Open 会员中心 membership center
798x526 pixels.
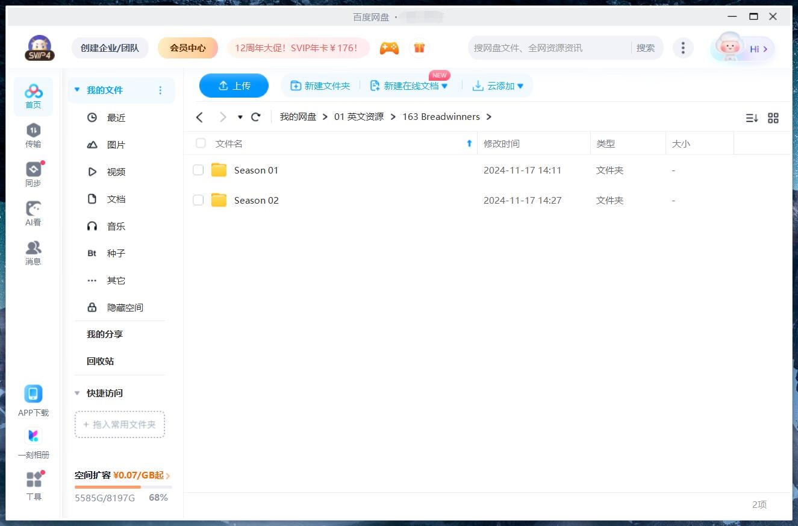click(x=188, y=47)
